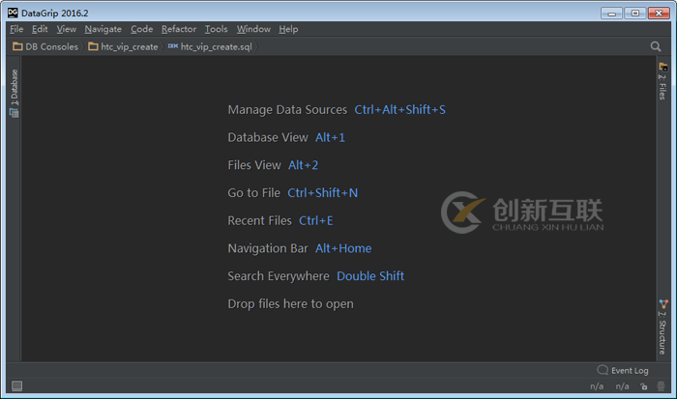Open the Help menu

[288, 29]
